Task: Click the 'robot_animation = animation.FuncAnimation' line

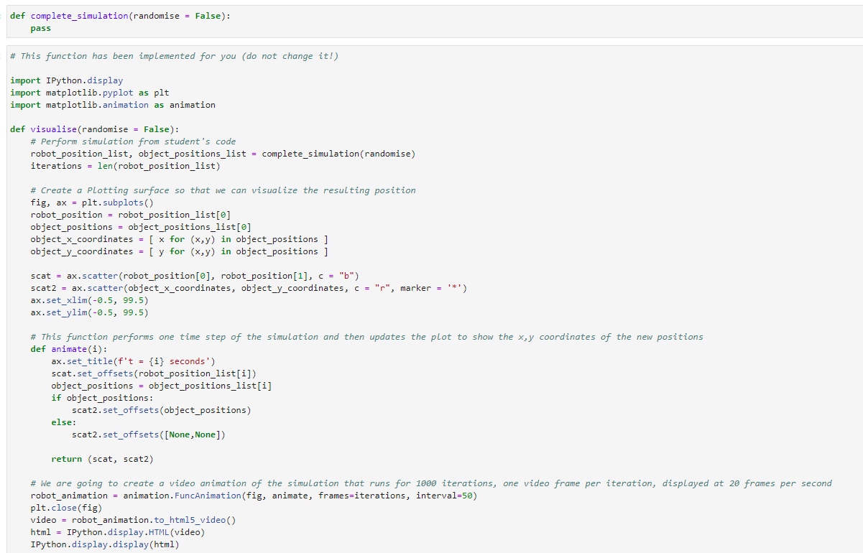Action: [x=254, y=496]
